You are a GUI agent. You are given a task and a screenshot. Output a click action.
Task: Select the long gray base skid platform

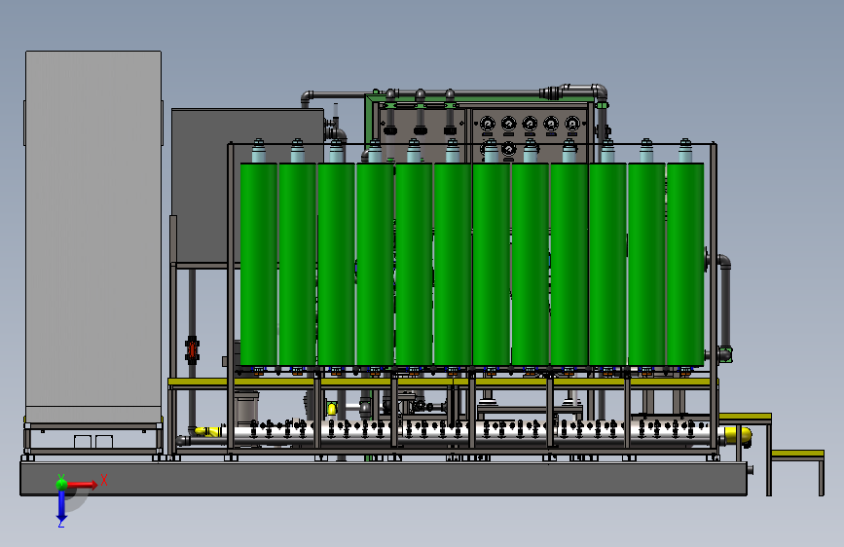(384, 478)
